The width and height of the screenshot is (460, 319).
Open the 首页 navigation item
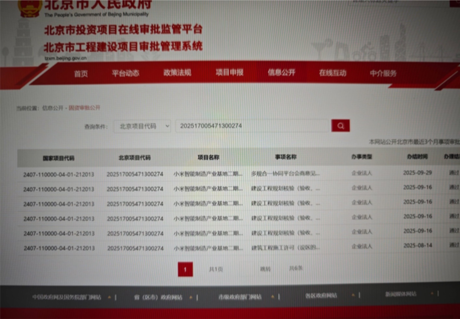click(x=81, y=74)
